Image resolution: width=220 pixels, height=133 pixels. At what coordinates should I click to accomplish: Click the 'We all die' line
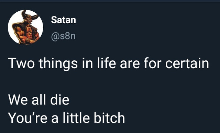[39, 99]
